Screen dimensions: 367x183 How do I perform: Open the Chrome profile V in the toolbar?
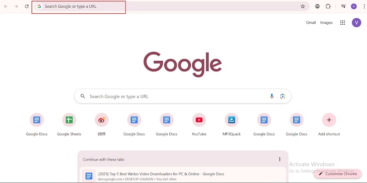(x=354, y=6)
